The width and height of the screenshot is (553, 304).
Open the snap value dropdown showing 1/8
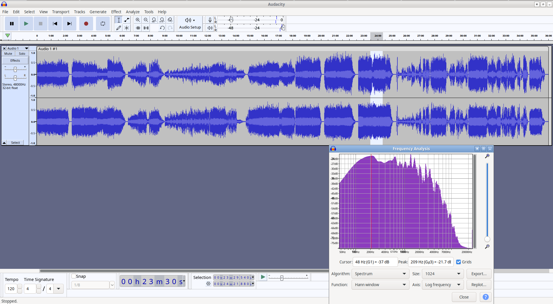(x=112, y=285)
